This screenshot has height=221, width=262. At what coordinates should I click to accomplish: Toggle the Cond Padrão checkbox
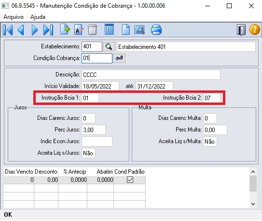click(130, 180)
